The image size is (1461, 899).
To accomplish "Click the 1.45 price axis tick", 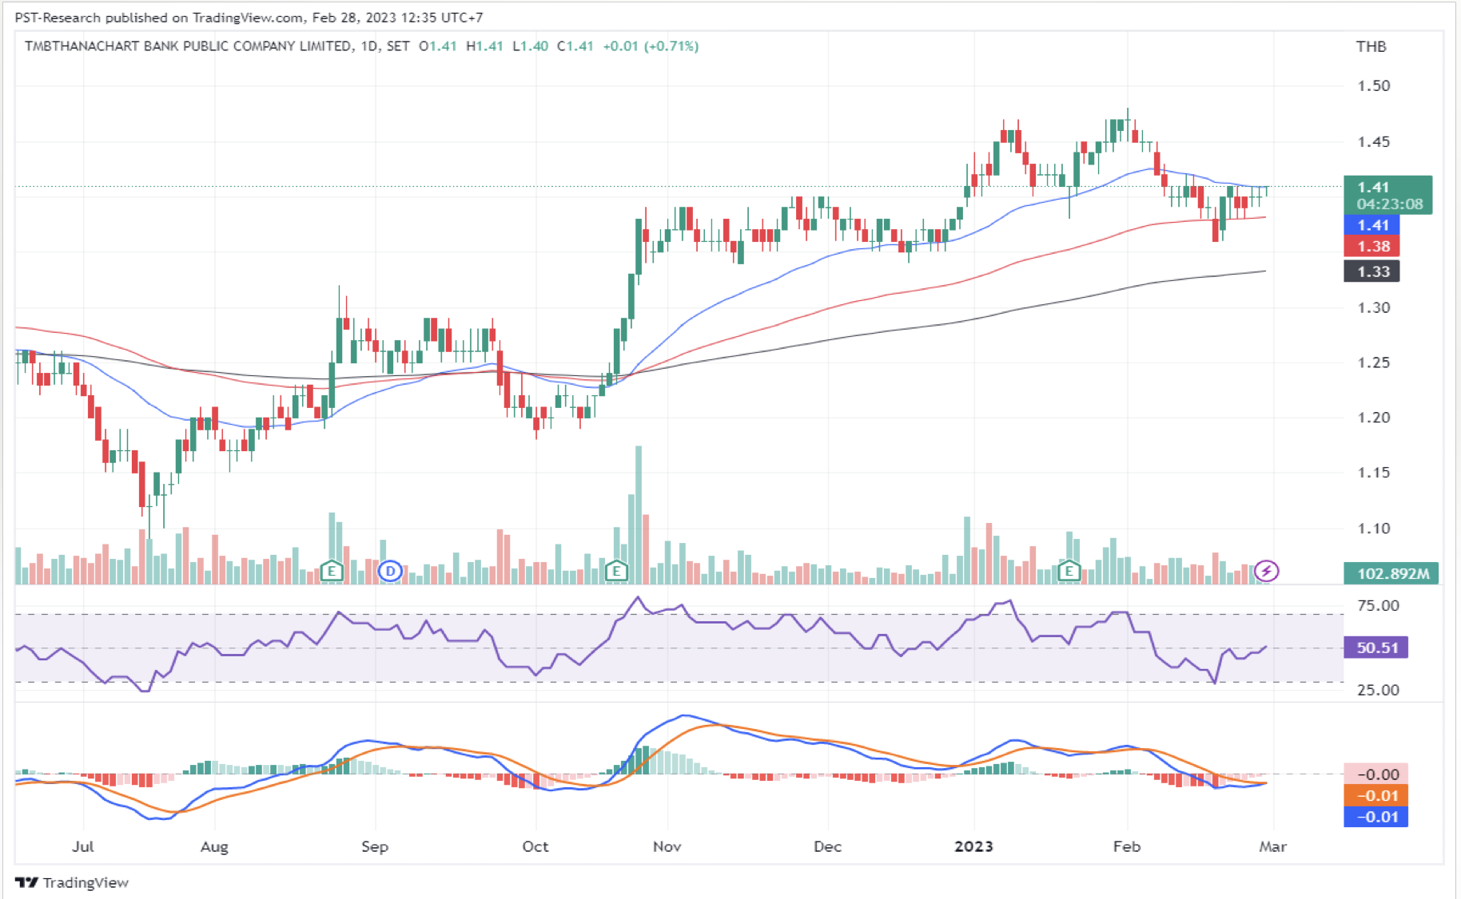I will tap(1374, 141).
